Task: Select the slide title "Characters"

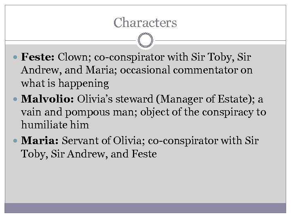Action: (145, 23)
